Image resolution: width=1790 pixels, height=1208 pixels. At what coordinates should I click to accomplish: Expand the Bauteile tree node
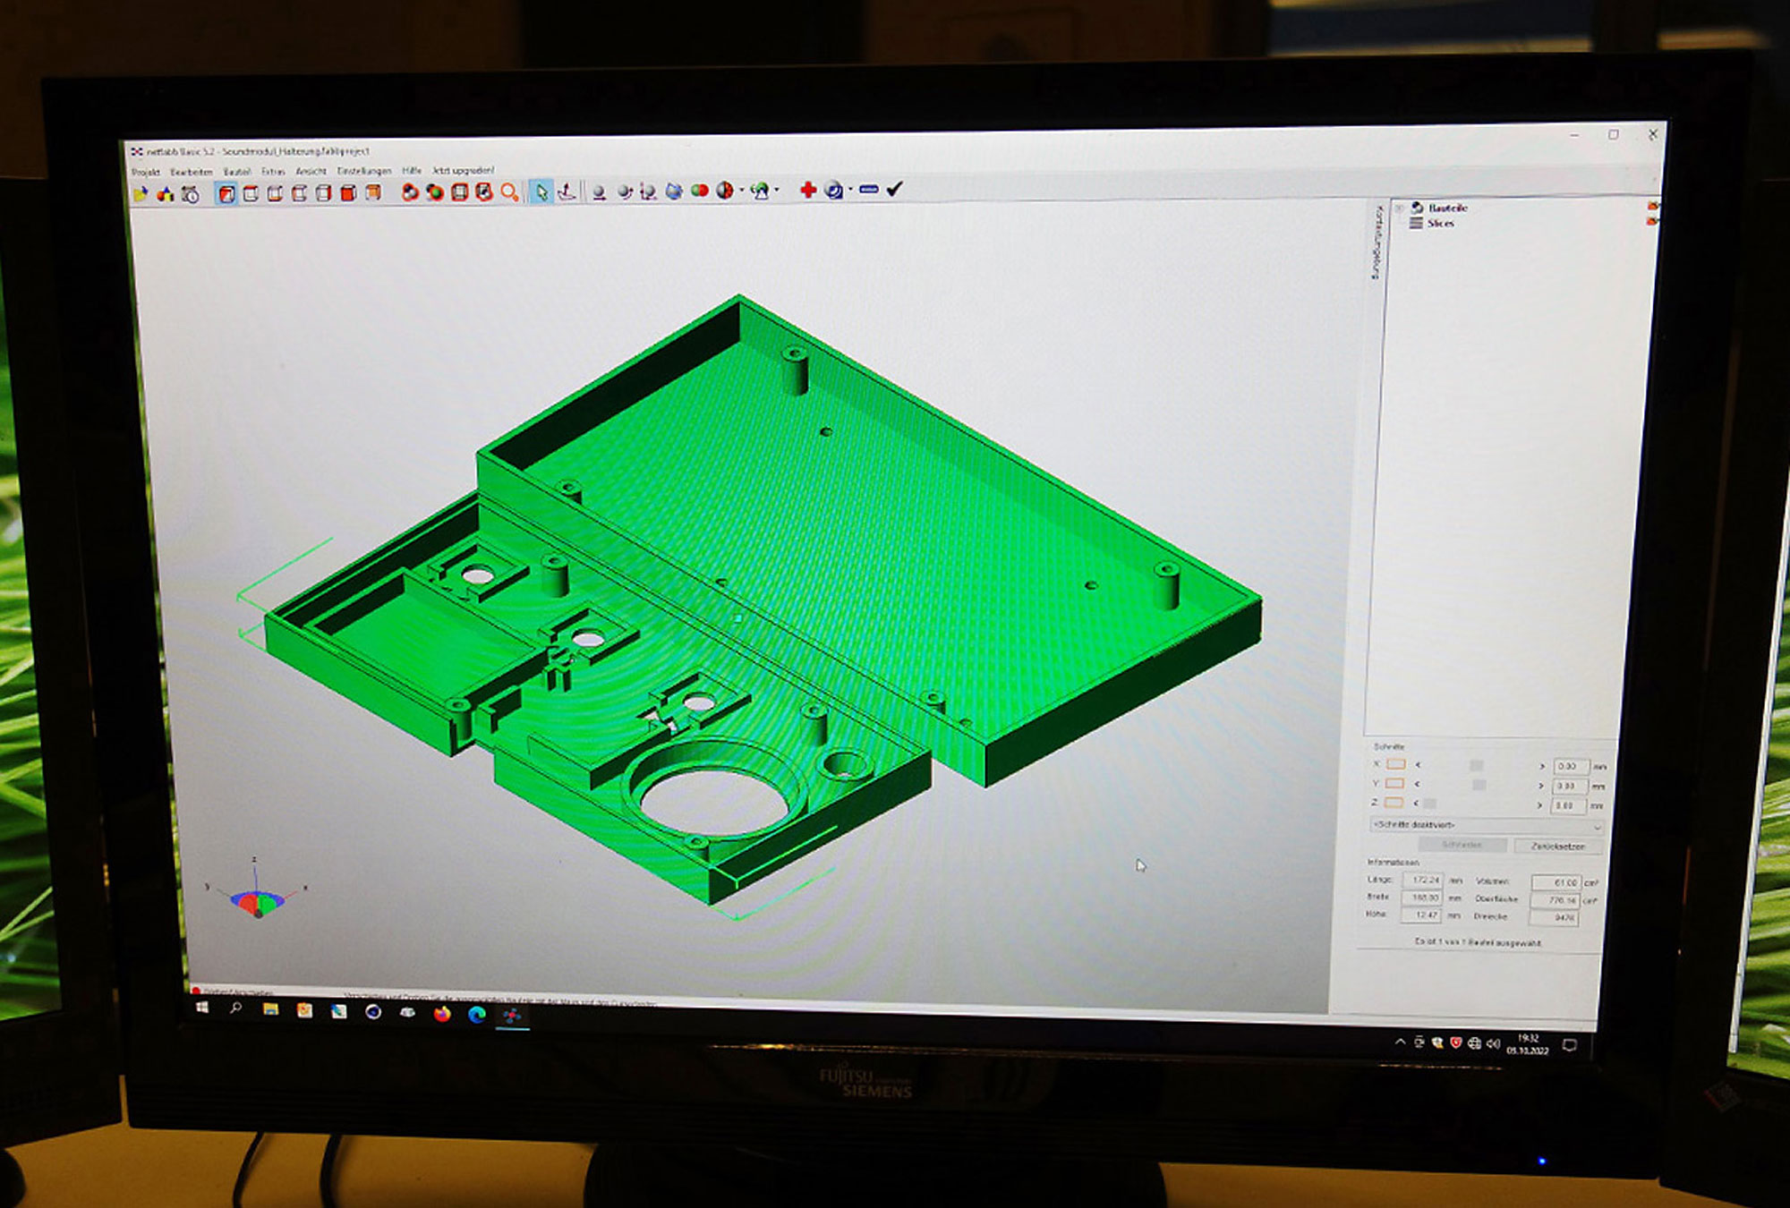[x=1399, y=208]
